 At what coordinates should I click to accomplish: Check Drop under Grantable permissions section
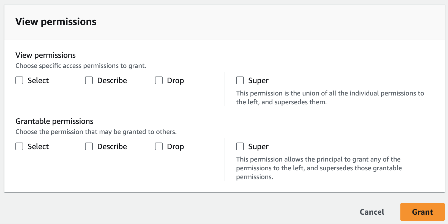tap(159, 146)
